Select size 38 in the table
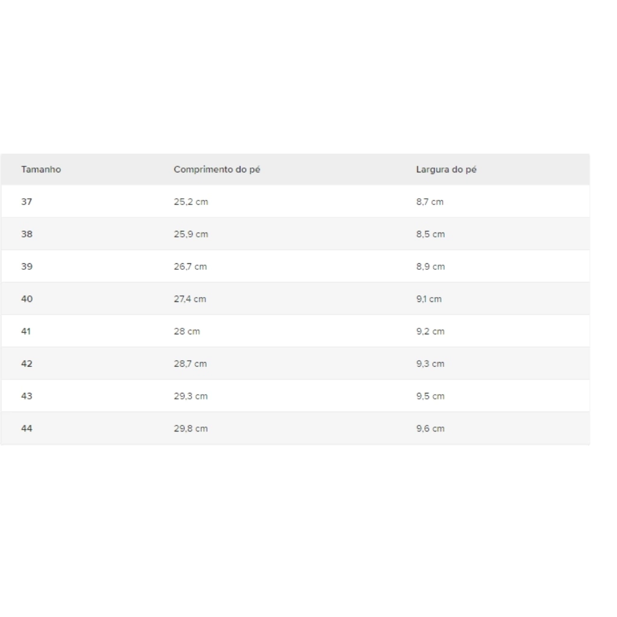Screen dimensions: 617x617 coord(27,234)
